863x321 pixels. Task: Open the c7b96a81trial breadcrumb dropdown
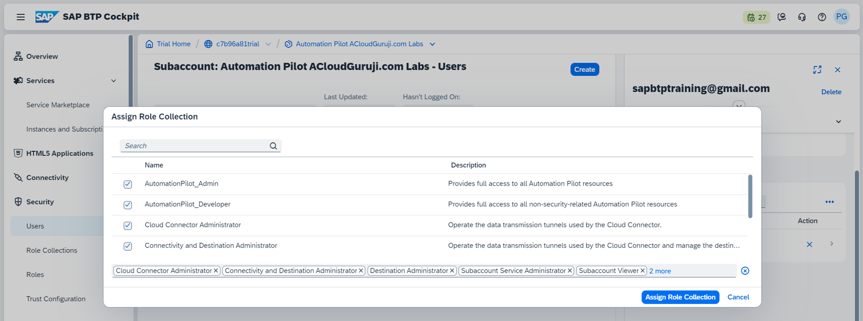click(x=268, y=44)
